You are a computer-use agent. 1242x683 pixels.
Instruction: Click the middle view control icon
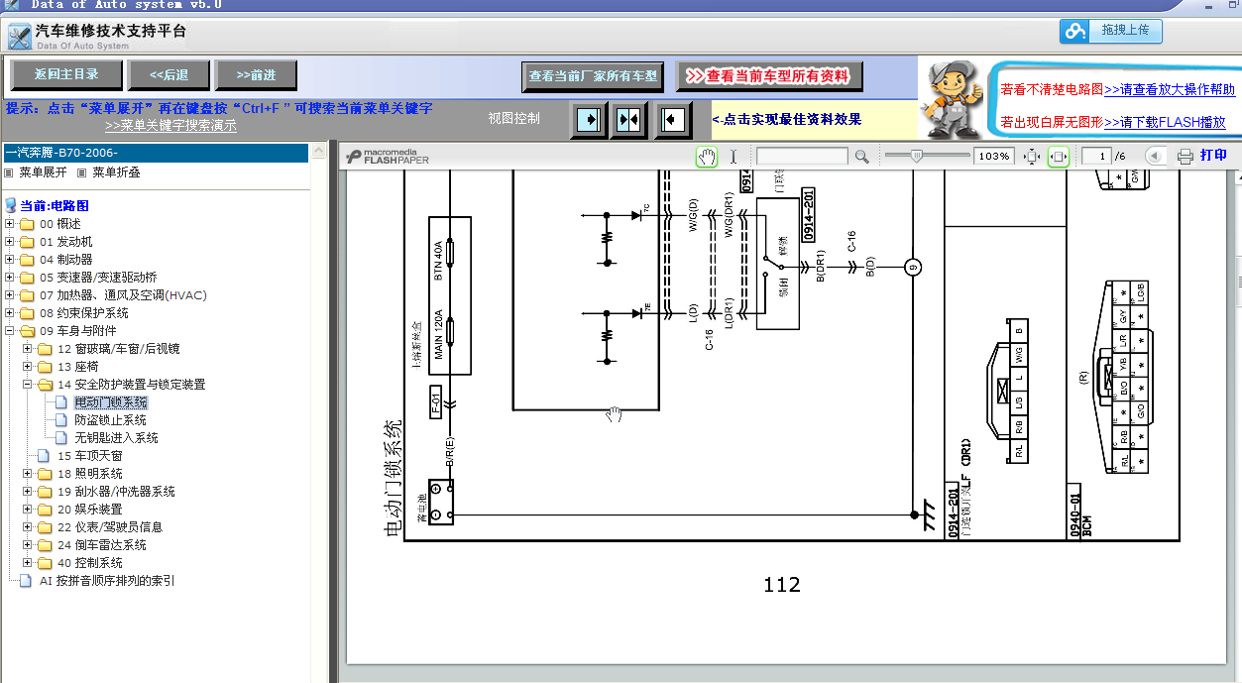pyautogui.click(x=629, y=120)
